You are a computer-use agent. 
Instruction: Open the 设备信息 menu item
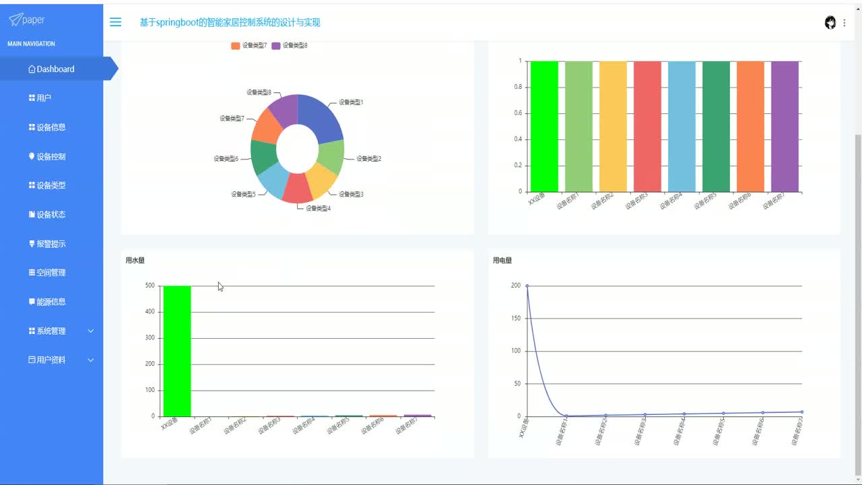click(x=51, y=127)
